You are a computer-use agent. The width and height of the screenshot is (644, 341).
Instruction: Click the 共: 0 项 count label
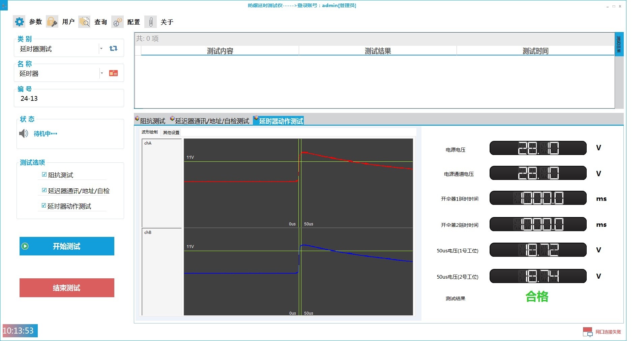tap(147, 38)
